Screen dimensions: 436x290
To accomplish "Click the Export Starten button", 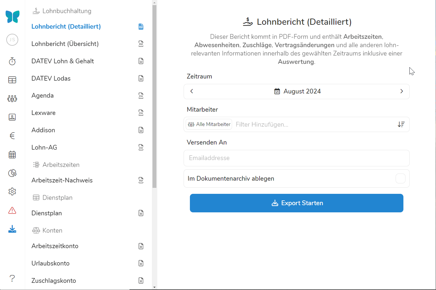I will (296, 203).
